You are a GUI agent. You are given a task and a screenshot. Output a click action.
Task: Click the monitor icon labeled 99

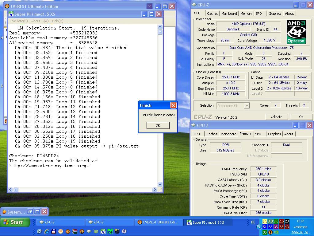[x=117, y=231]
